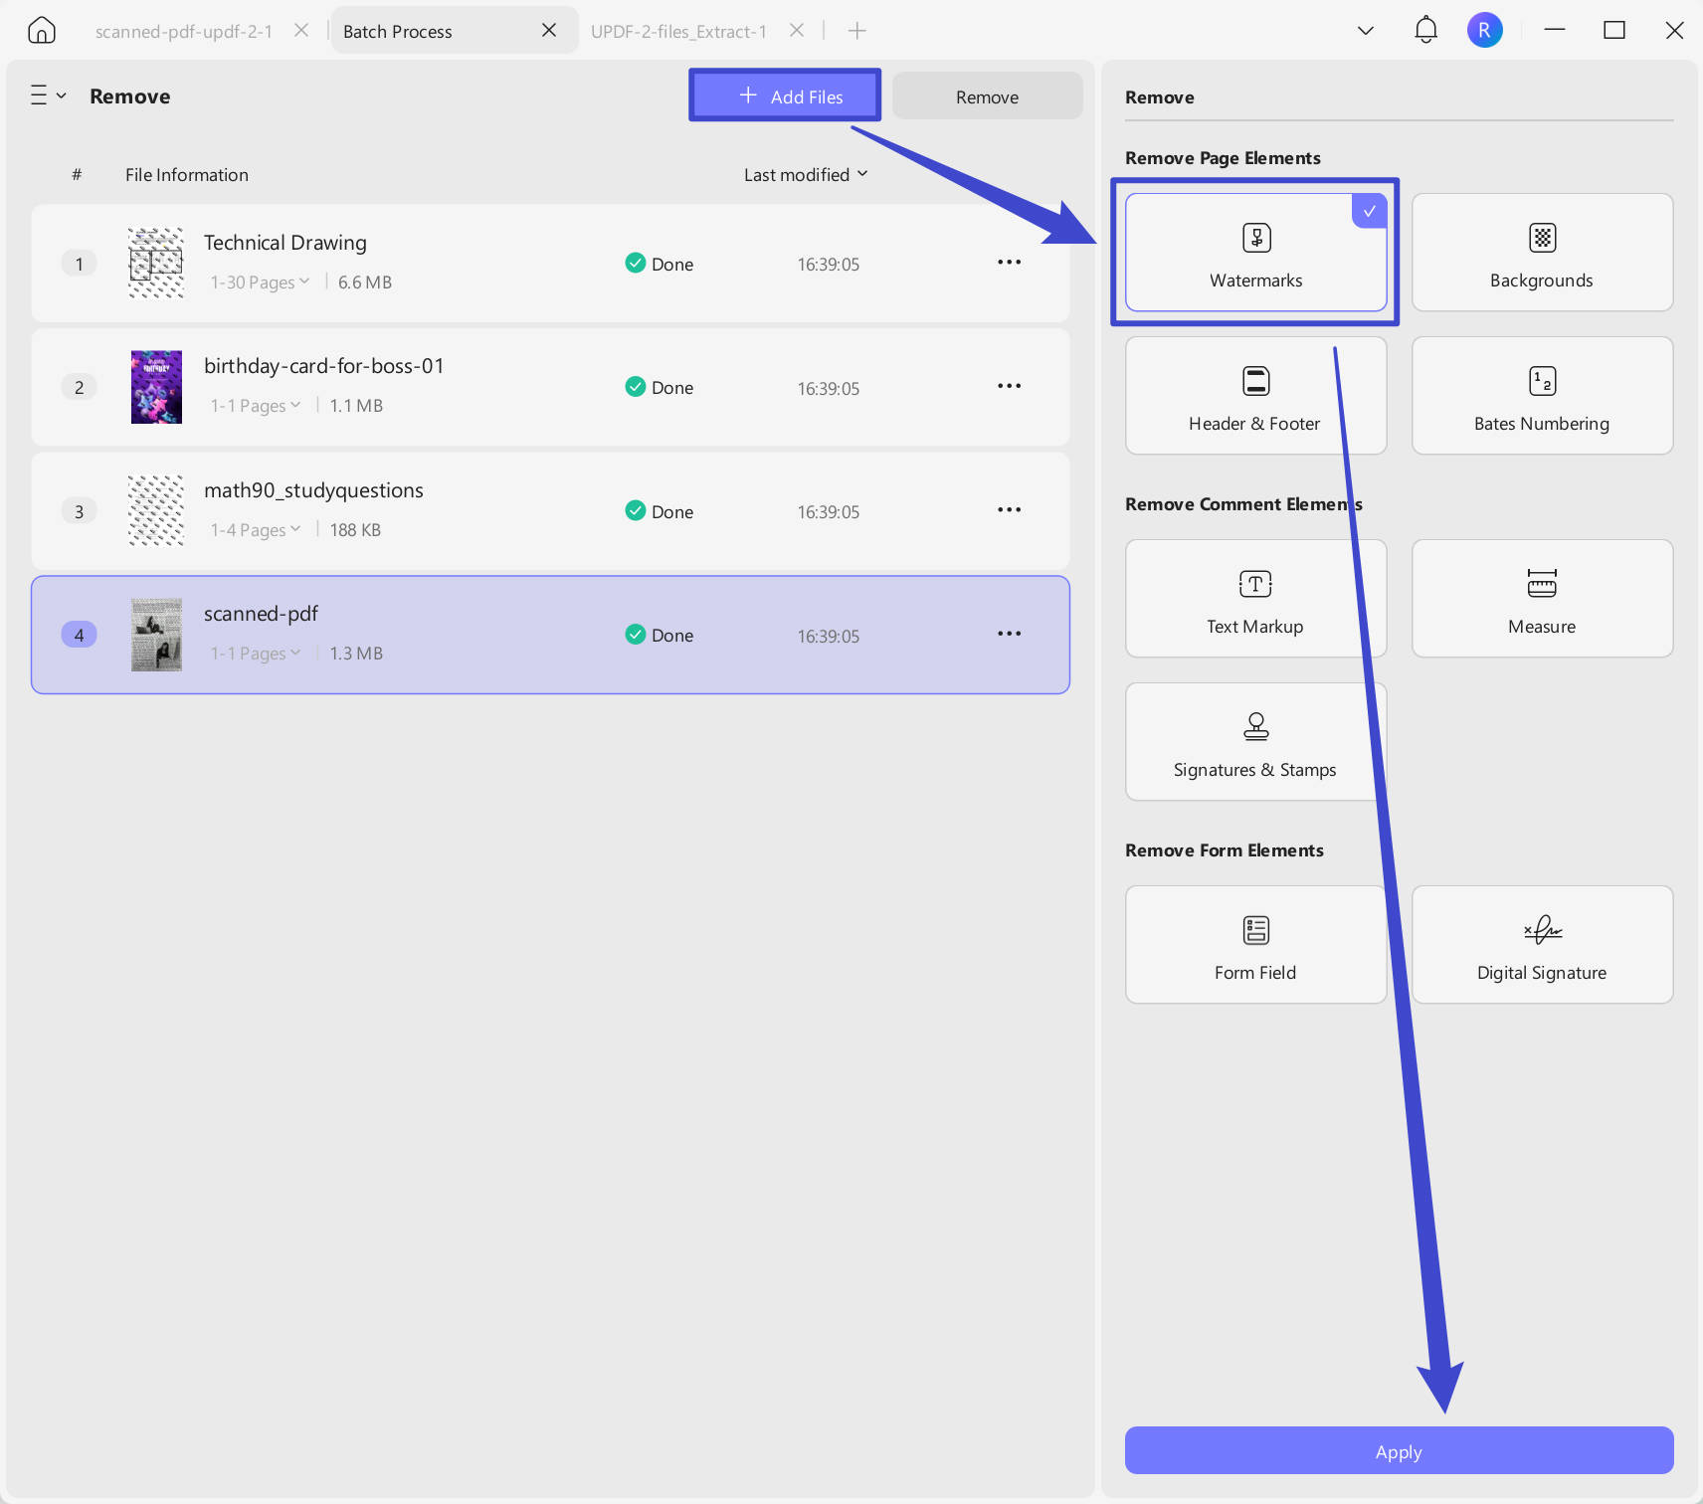The image size is (1703, 1504).
Task: Select Form Field removal option
Action: click(1256, 944)
